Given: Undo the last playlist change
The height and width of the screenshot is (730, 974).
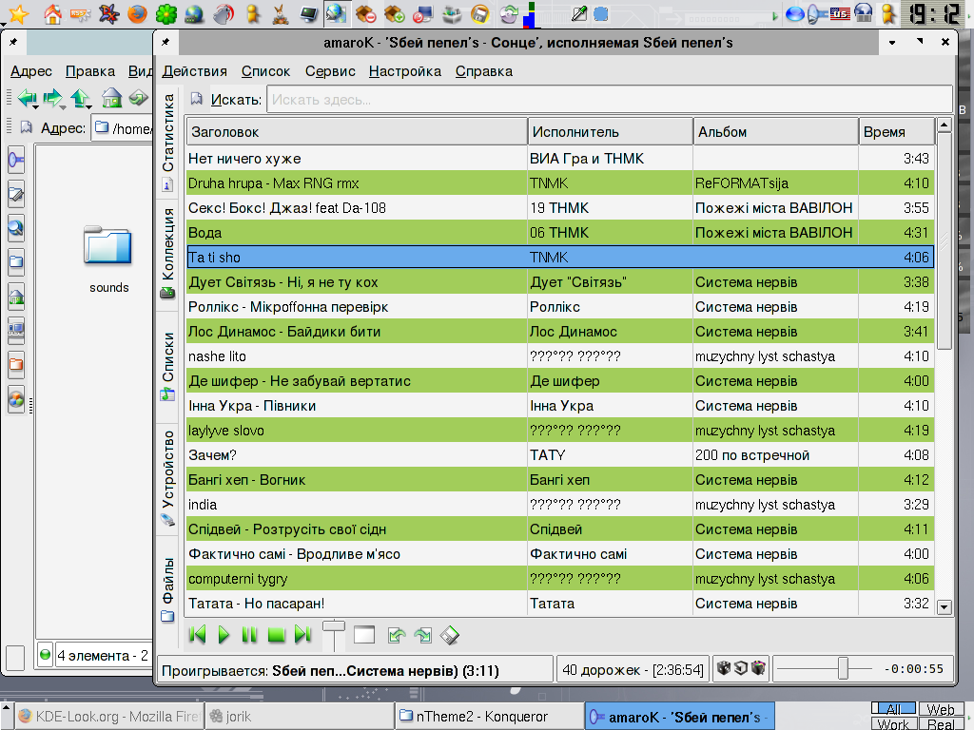Looking at the screenshot, I should tap(397, 635).
